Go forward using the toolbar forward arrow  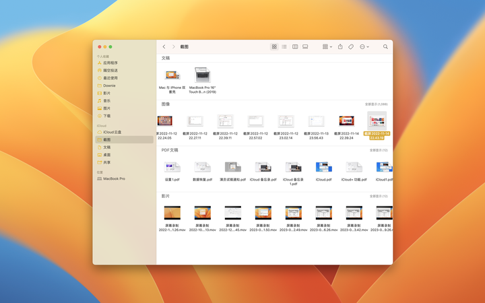[x=174, y=46]
